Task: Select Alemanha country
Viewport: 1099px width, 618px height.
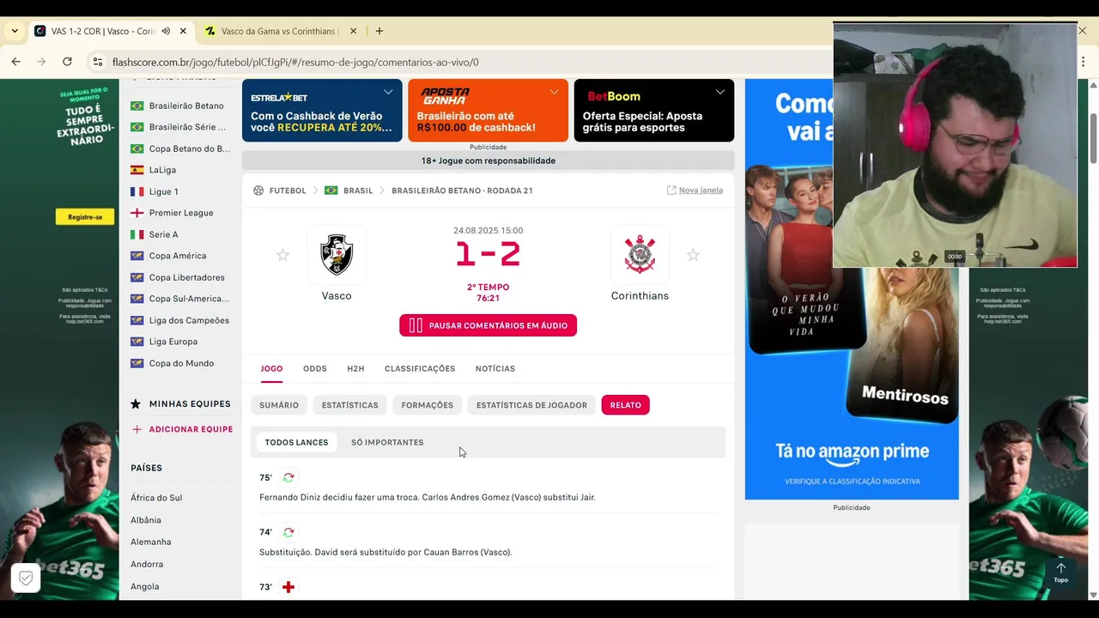Action: [151, 542]
